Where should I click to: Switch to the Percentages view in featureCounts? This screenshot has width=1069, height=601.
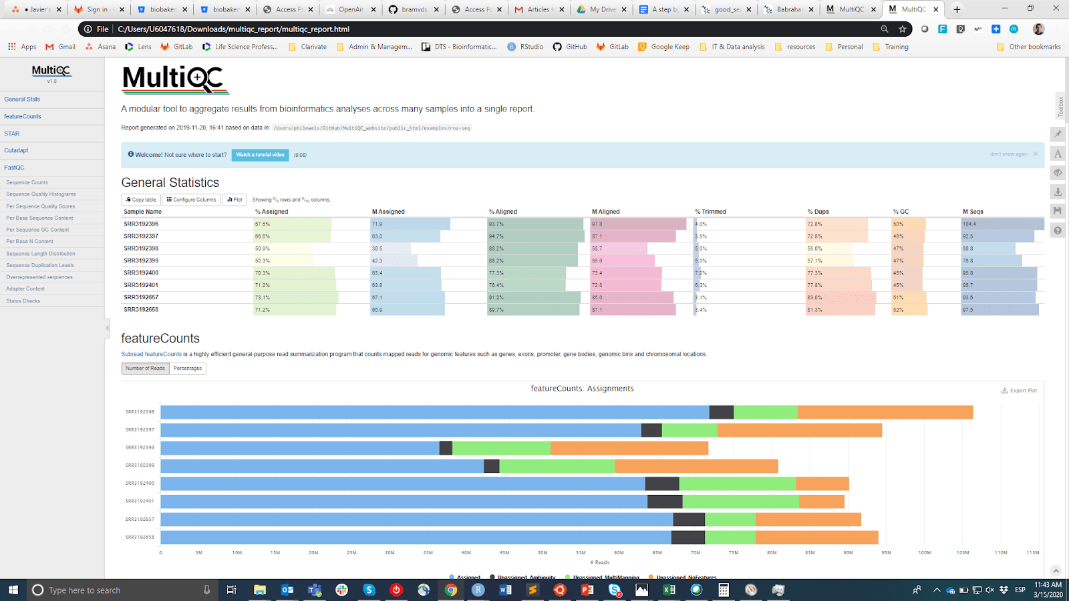(187, 368)
